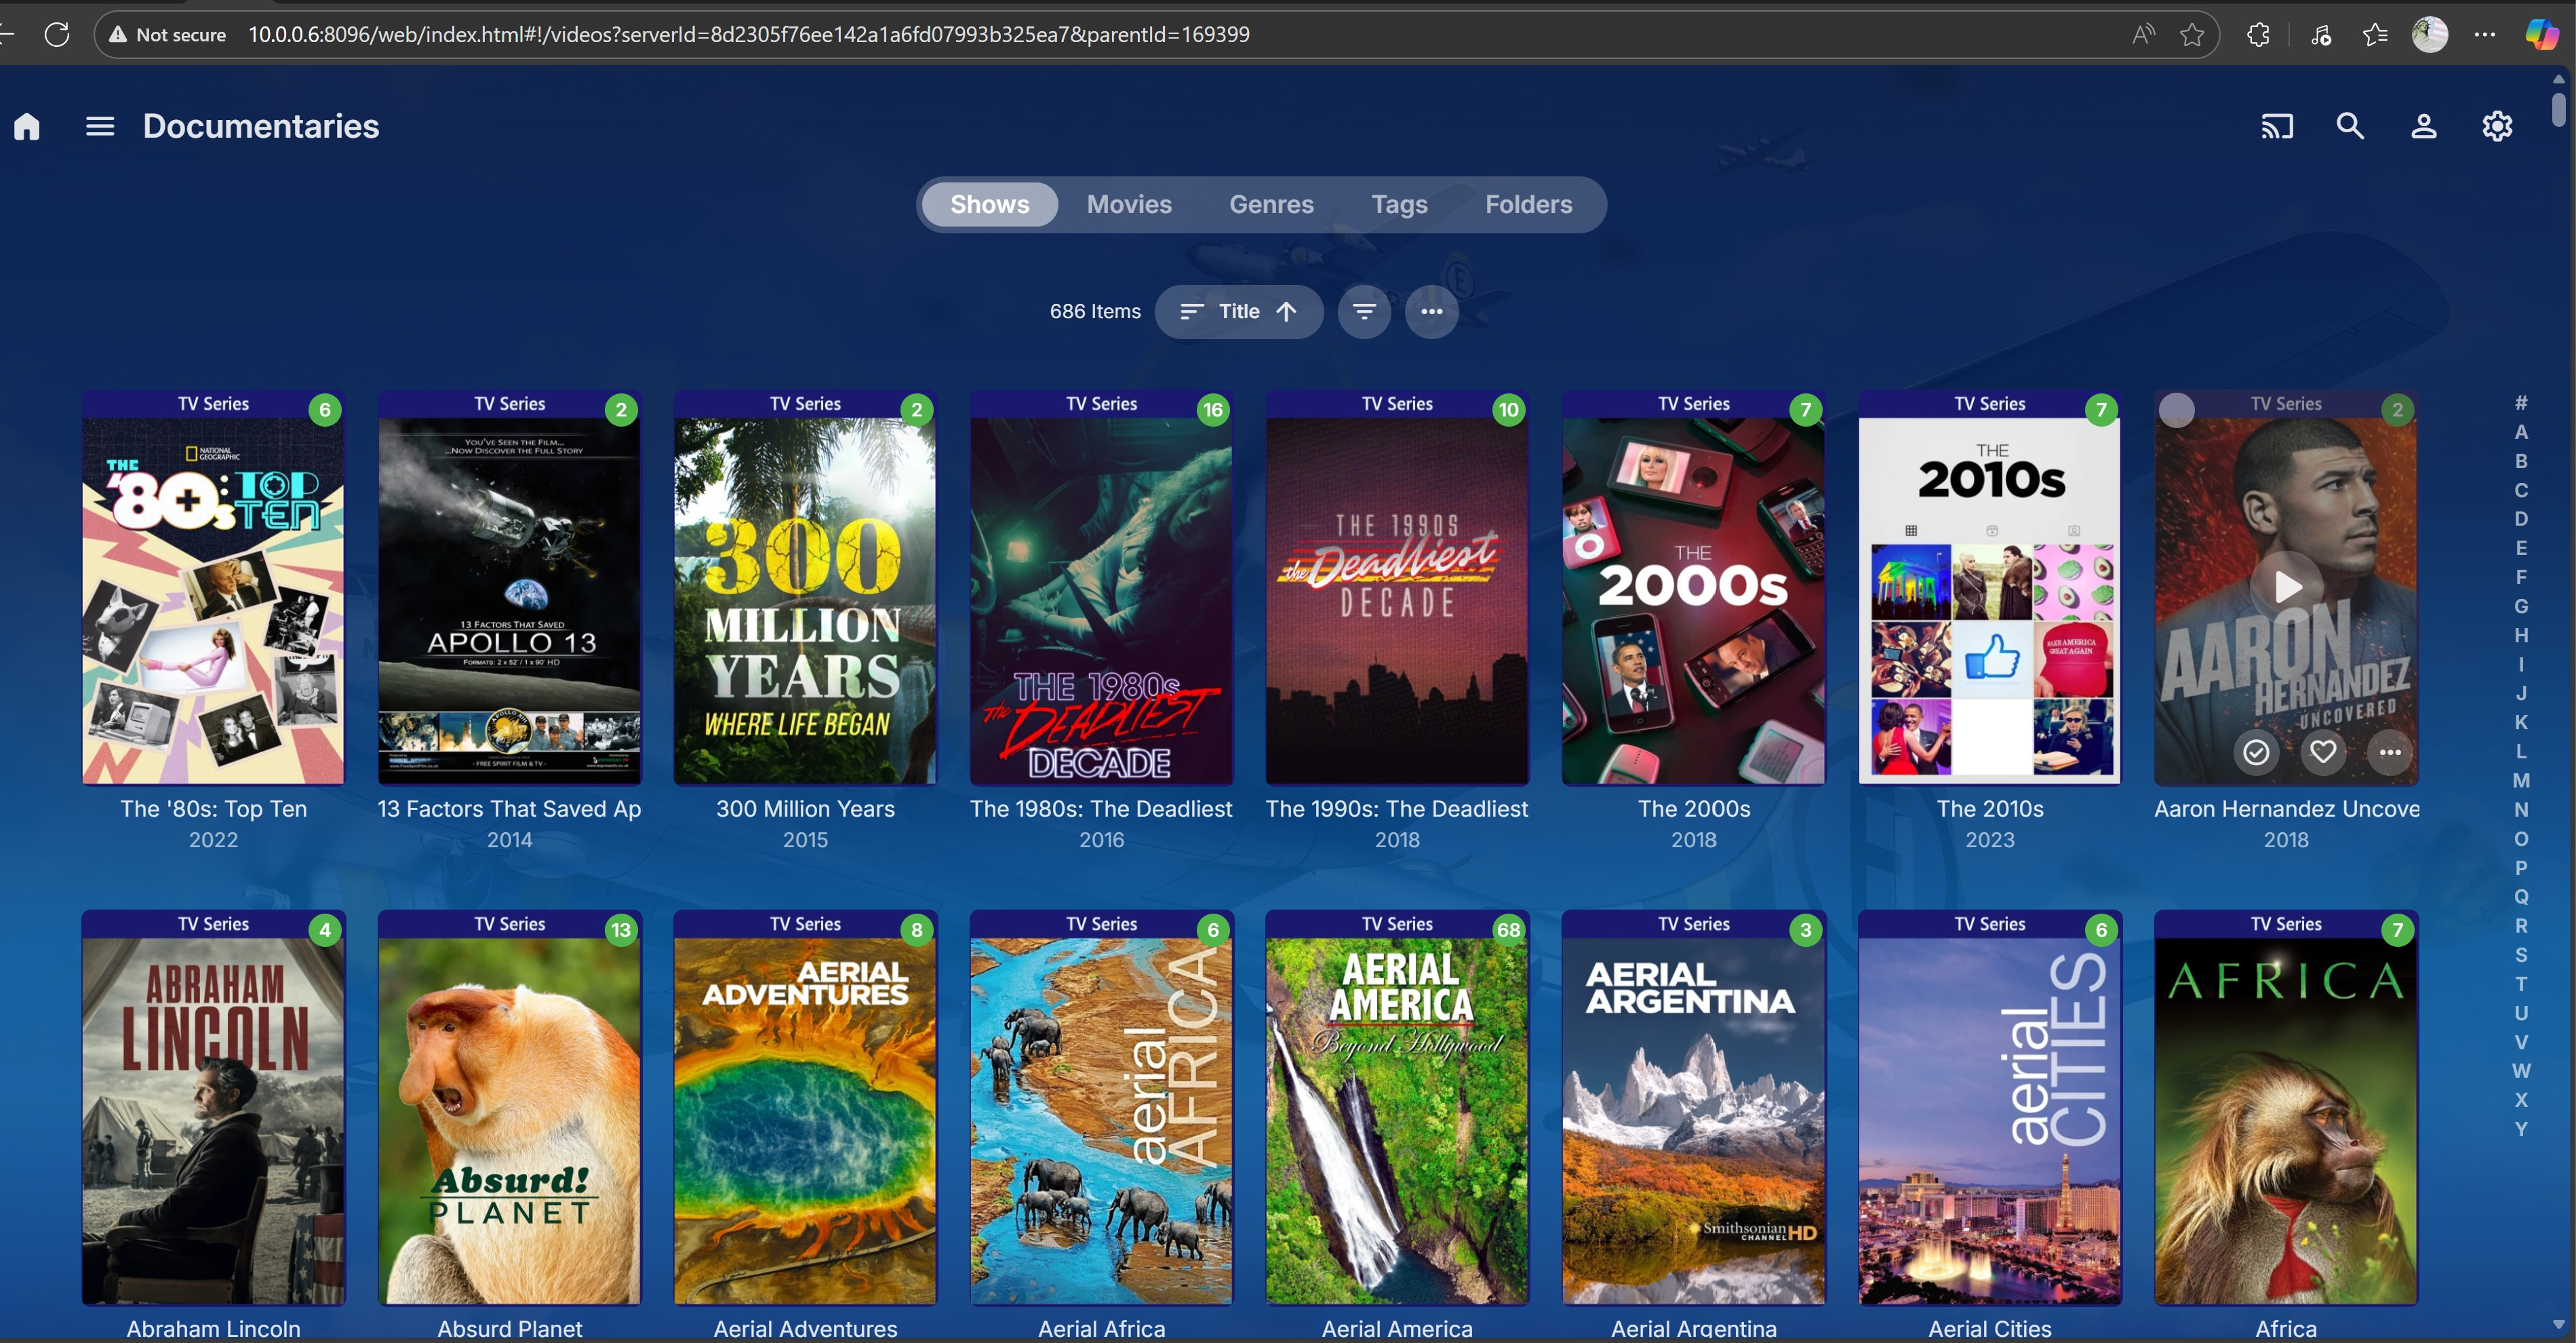
Task: Open more options on Aaron Hernandez card
Action: coord(2390,752)
